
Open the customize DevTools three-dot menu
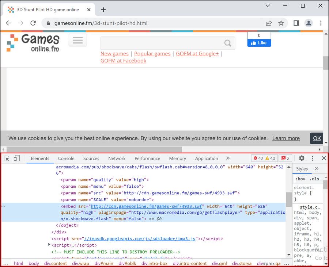(x=313, y=158)
